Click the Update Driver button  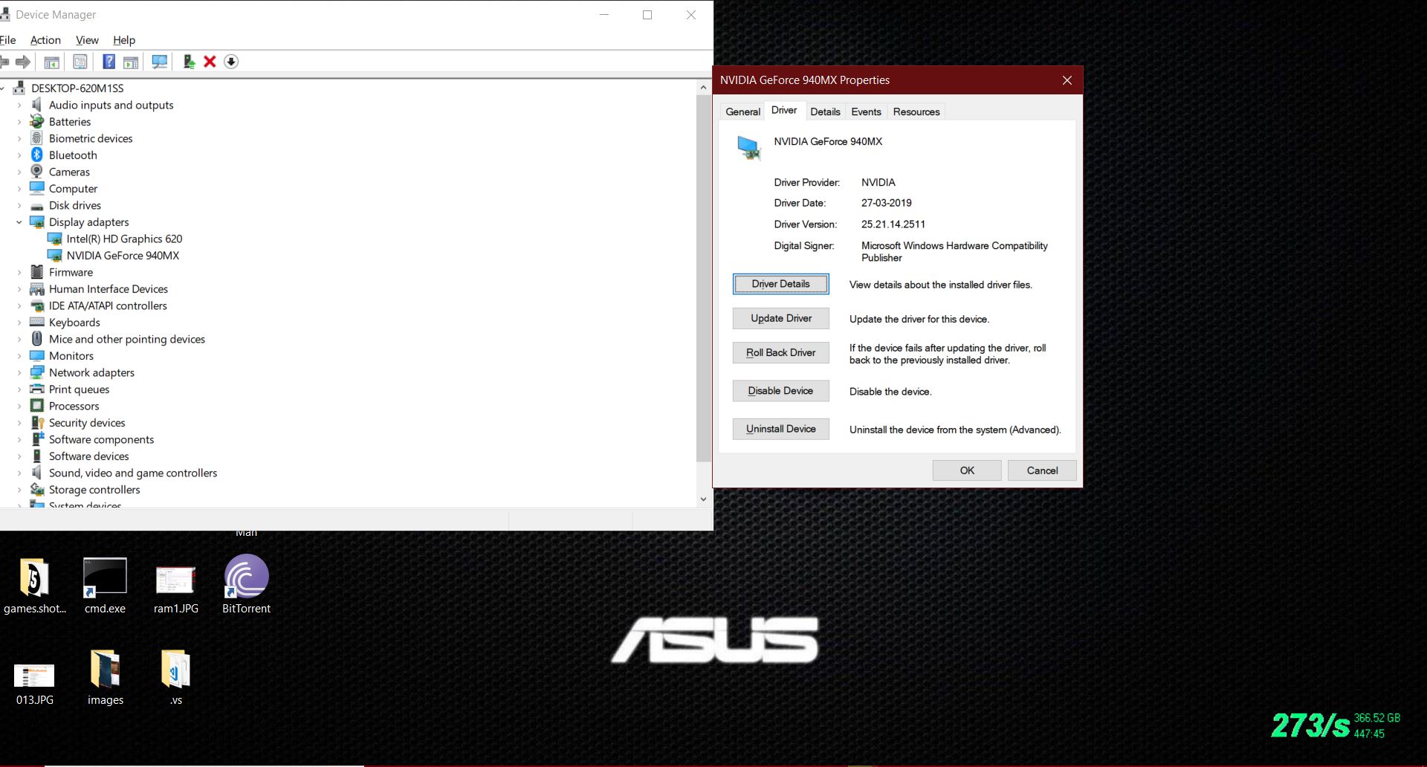click(x=780, y=318)
